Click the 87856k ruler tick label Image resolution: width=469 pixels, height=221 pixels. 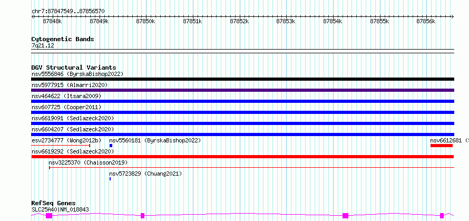point(426,21)
